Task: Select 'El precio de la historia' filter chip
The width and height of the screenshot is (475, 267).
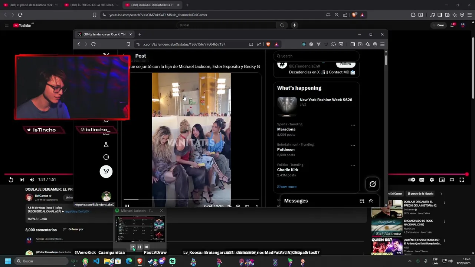Action: tap(420, 194)
